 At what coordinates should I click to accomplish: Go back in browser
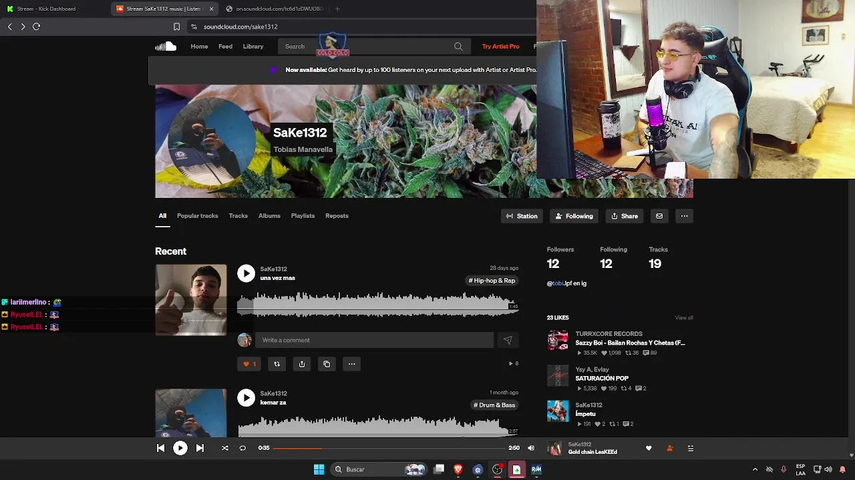coord(9,27)
